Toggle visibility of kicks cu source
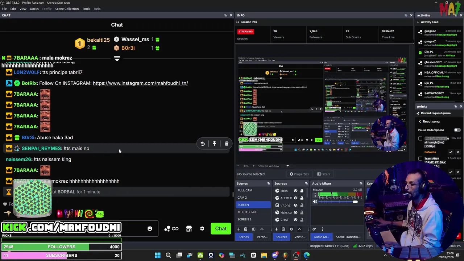 pyautogui.click(x=295, y=212)
